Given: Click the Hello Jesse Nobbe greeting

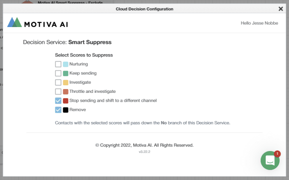Looking at the screenshot, I should [x=259, y=23].
